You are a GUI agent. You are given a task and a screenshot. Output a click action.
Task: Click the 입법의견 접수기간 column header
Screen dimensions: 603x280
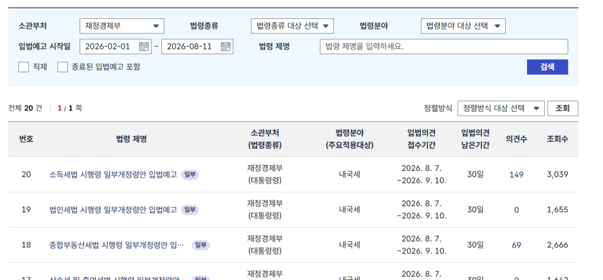(x=422, y=139)
